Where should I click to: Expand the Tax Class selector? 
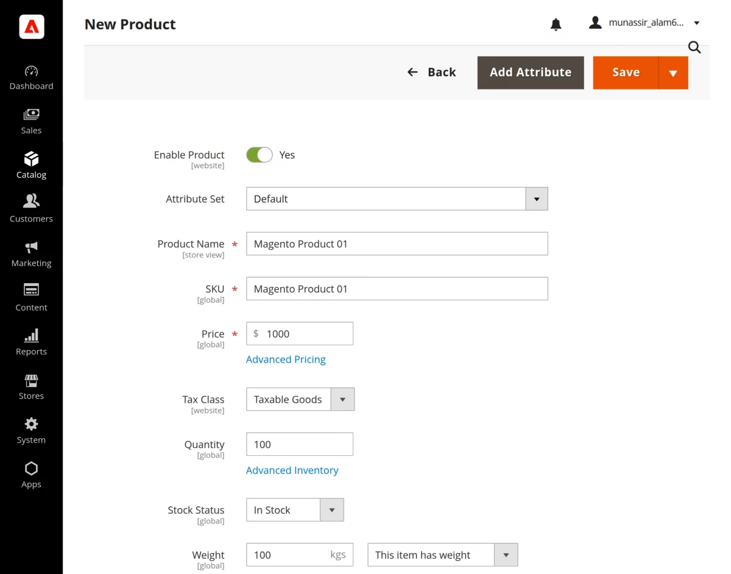342,399
